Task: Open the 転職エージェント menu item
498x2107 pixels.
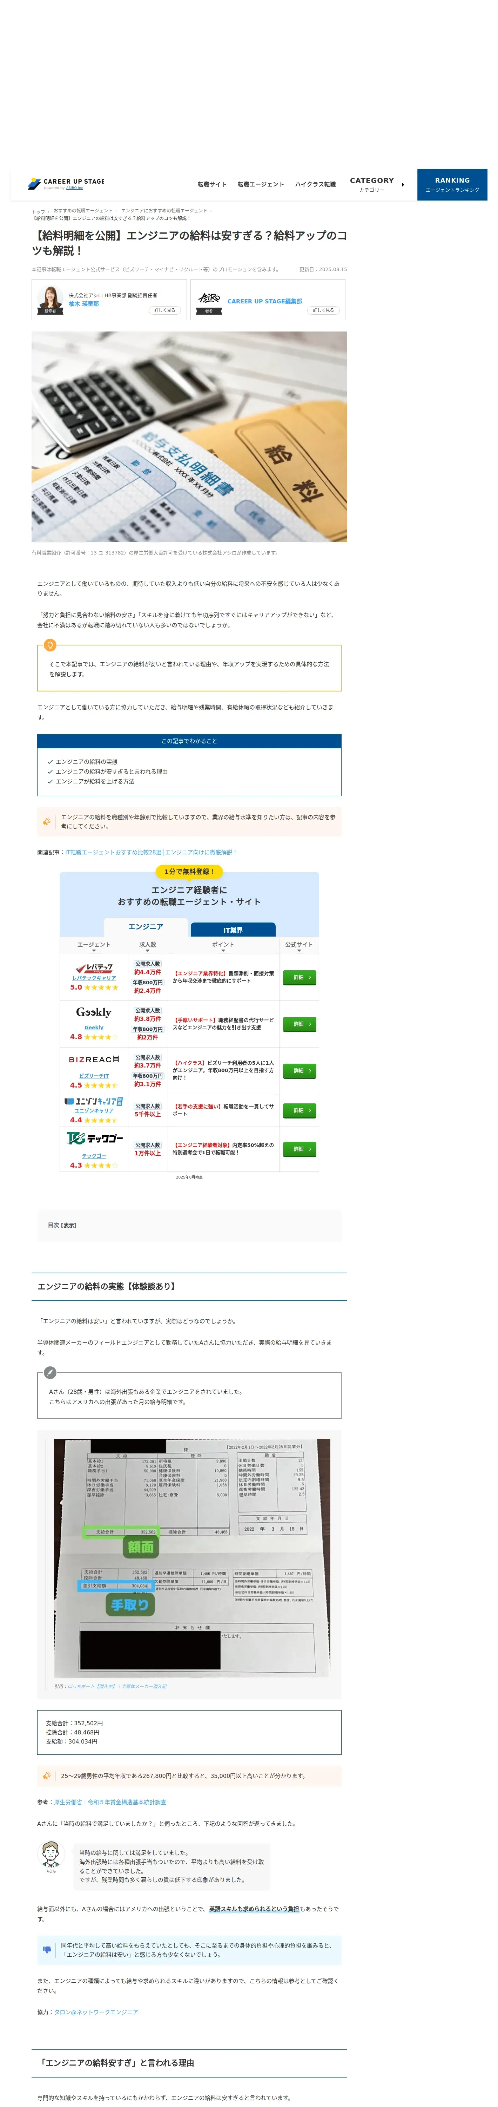Action: coord(261,185)
